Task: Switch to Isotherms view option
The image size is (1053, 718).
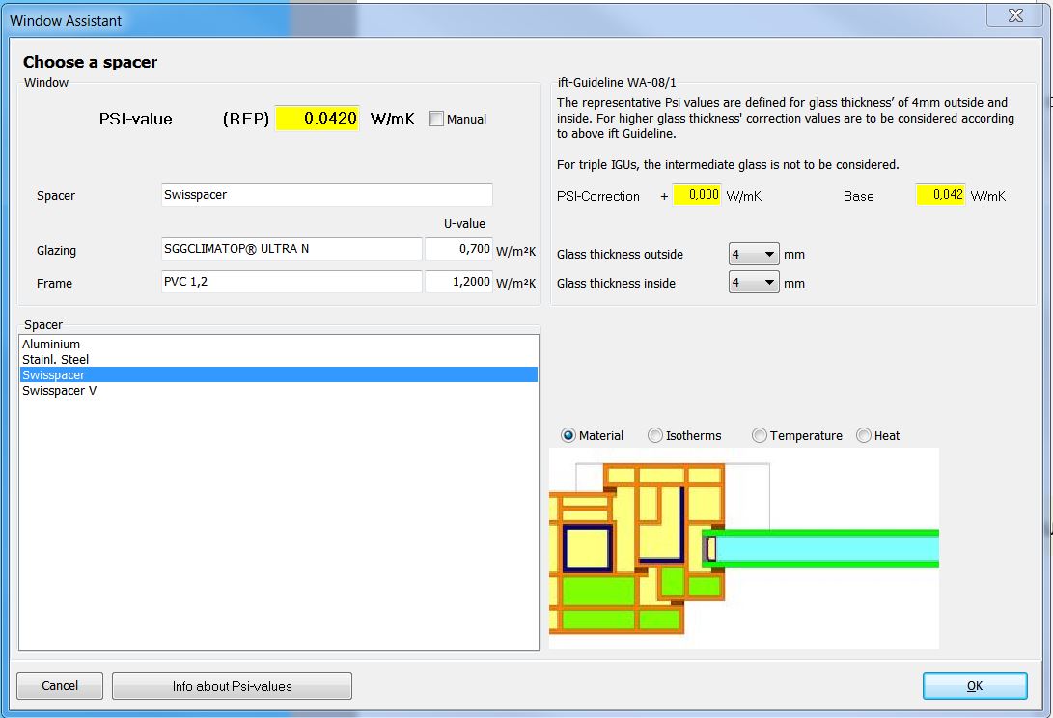Action: coord(655,436)
